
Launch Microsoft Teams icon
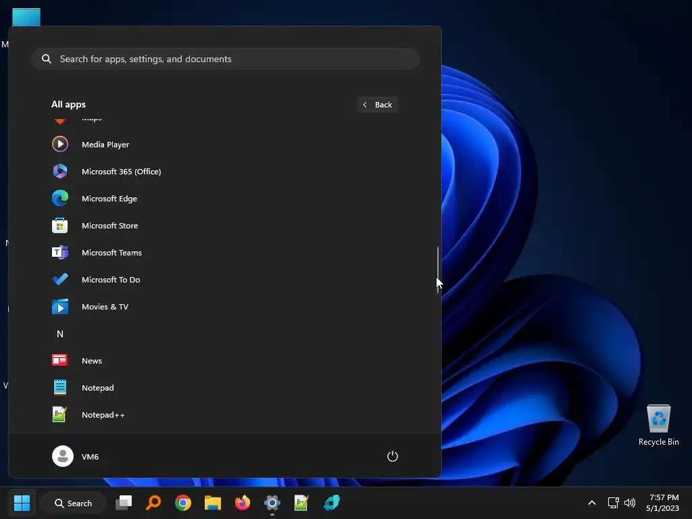(x=60, y=253)
